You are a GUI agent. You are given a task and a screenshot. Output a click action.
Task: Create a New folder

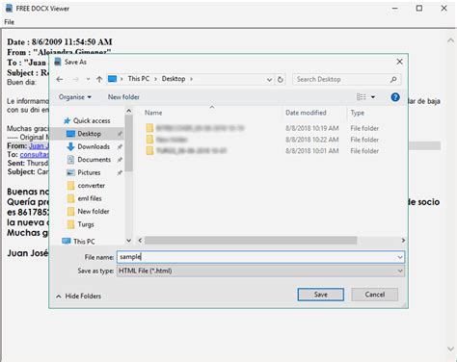[123, 97]
